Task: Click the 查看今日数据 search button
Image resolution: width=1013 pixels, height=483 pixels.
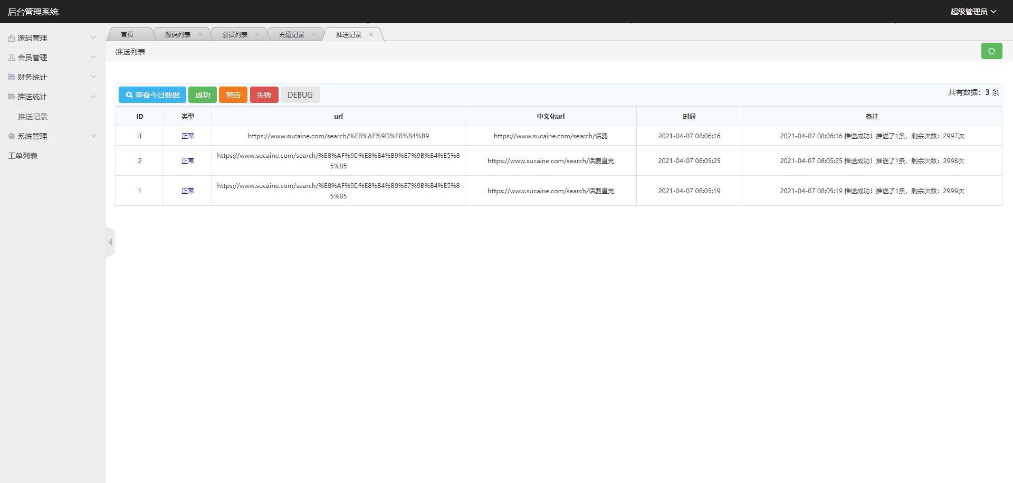Action: [x=152, y=95]
